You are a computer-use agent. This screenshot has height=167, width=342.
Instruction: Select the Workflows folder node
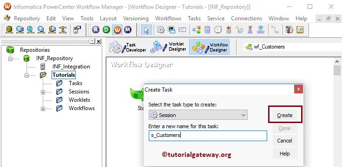click(82, 108)
